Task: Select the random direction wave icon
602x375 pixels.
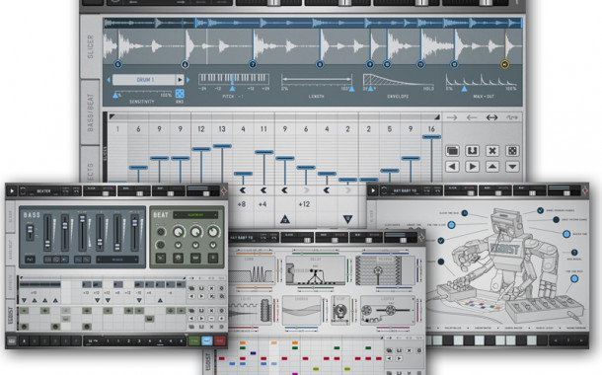Action: coord(512,117)
